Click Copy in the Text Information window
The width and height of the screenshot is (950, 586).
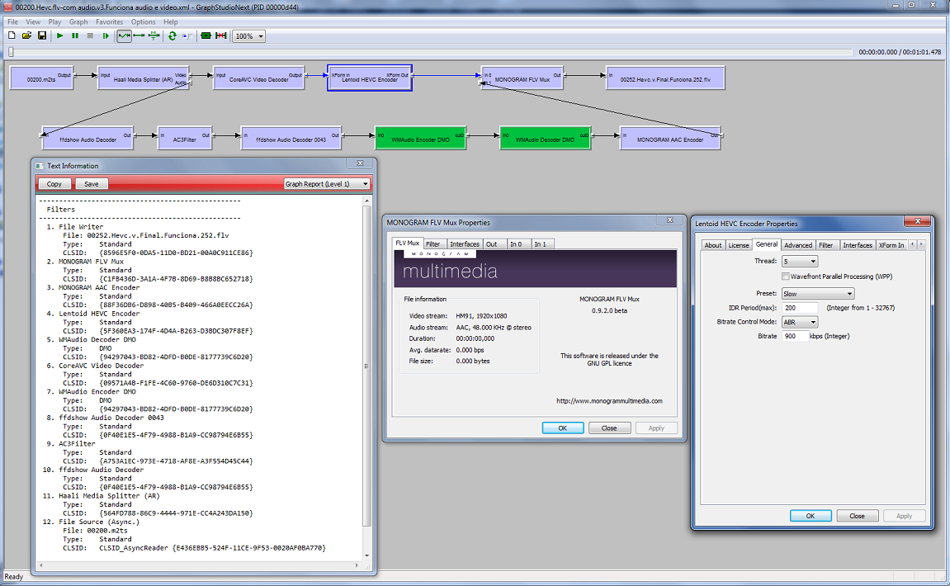[x=54, y=183]
